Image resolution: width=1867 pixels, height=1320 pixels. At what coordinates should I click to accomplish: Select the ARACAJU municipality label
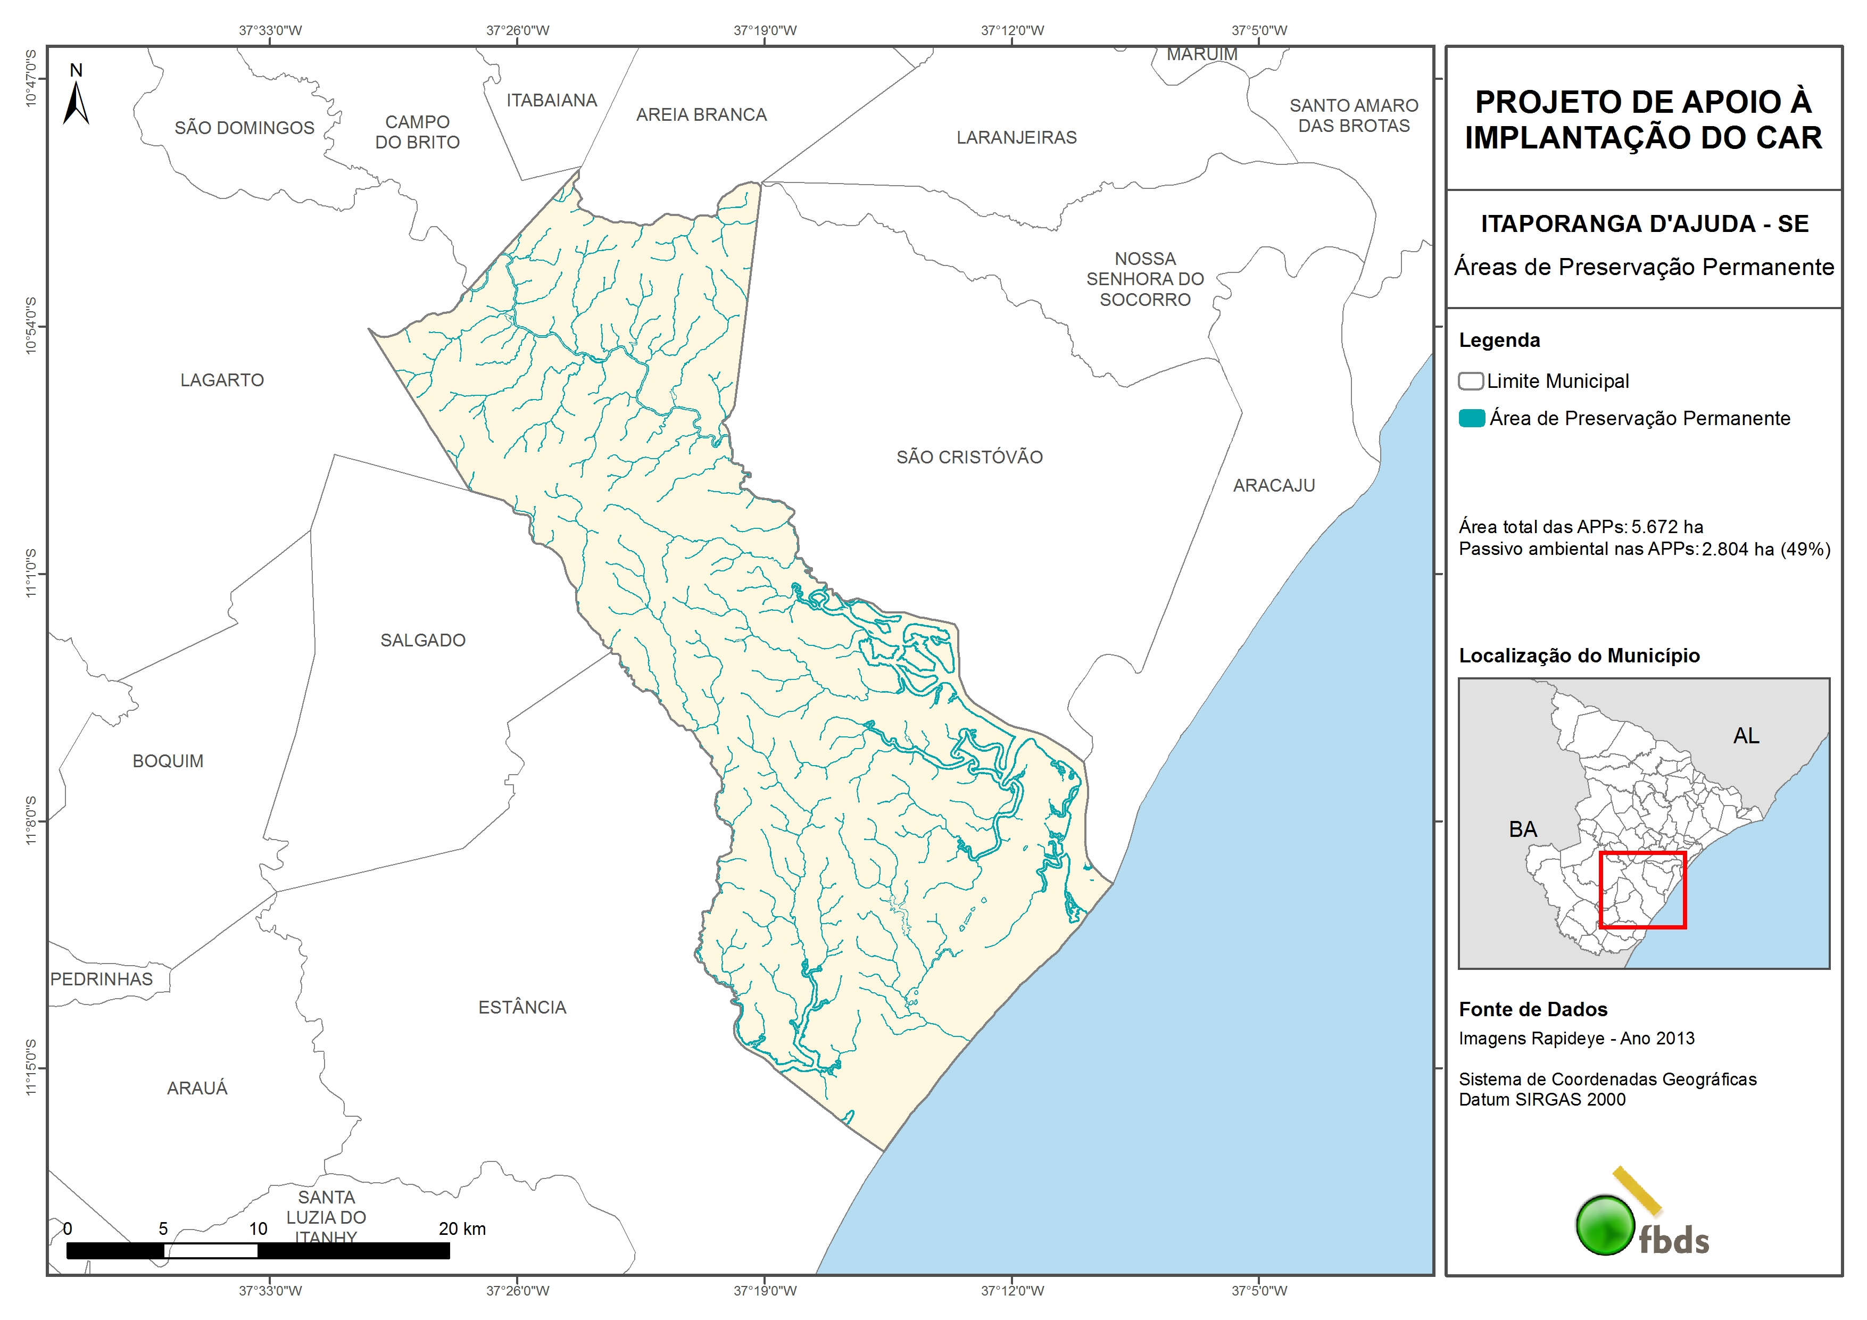[x=1273, y=486]
